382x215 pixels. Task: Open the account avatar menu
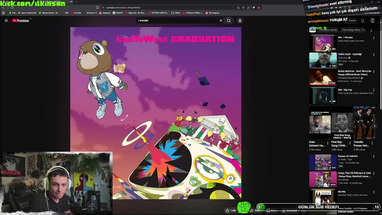click(x=372, y=21)
